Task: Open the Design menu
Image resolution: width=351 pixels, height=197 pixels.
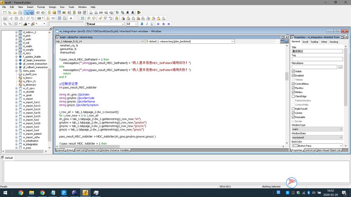Action: (x=52, y=7)
